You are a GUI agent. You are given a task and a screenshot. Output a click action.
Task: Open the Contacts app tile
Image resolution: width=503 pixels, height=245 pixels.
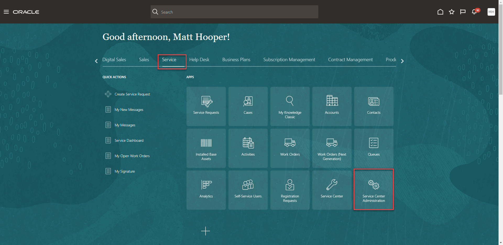click(374, 106)
